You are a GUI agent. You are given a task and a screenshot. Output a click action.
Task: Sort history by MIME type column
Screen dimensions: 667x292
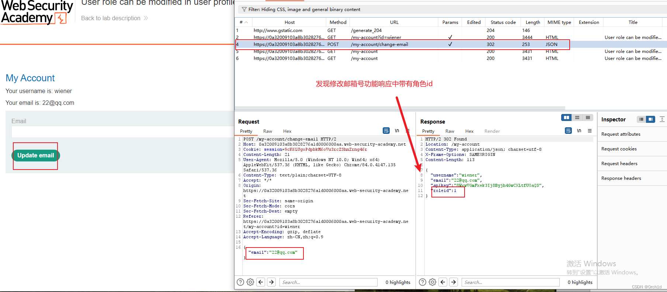click(559, 22)
